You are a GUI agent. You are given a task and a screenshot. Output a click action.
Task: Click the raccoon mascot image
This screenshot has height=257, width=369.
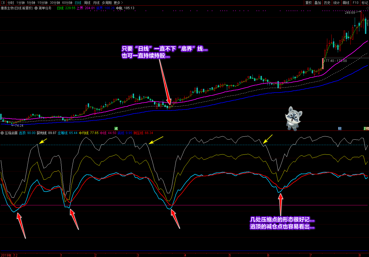[293, 118]
